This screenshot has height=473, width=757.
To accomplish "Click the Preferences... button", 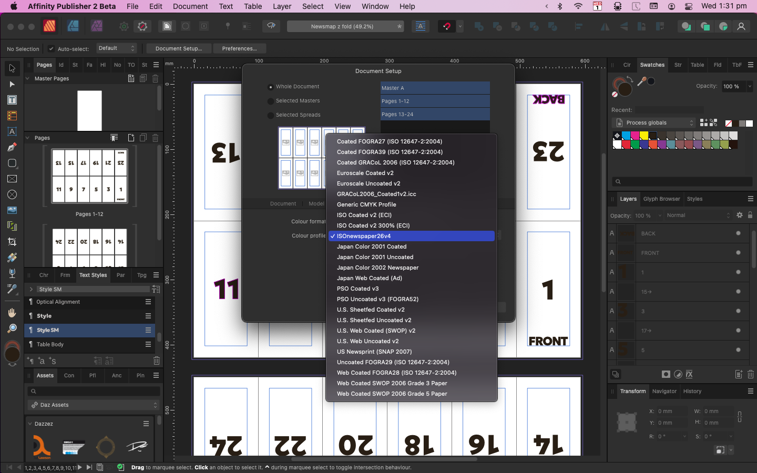I will (x=239, y=48).
